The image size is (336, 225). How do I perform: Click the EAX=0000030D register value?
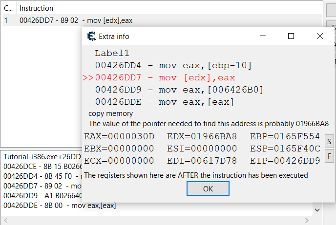(x=119, y=136)
